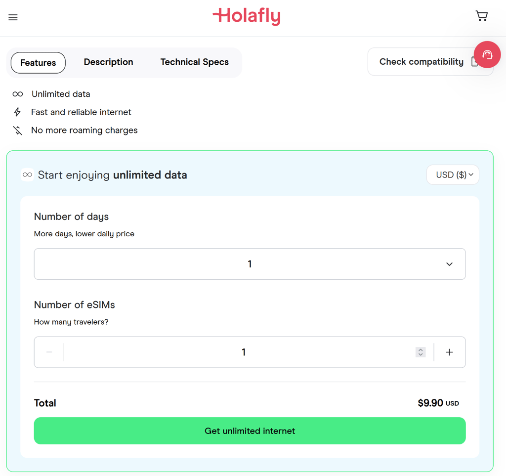Open the hamburger menu

point(13,17)
